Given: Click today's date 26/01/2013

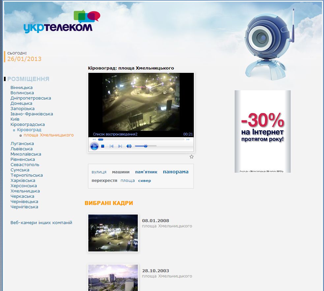Looking at the screenshot, I should coord(24,59).
